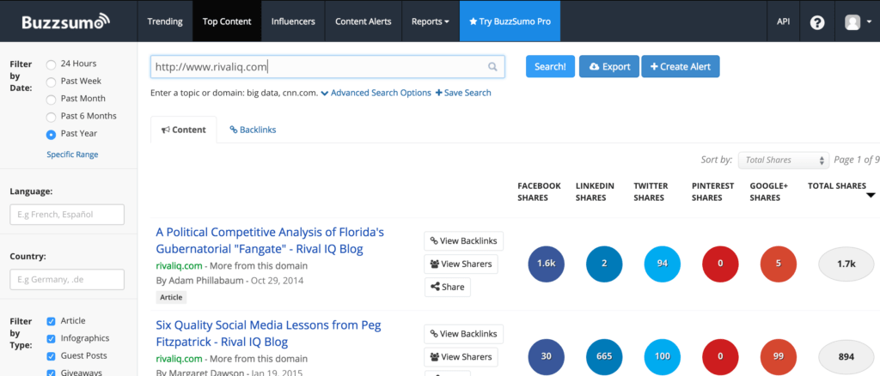Click the Country input field
This screenshot has width=880, height=376.
(x=67, y=280)
